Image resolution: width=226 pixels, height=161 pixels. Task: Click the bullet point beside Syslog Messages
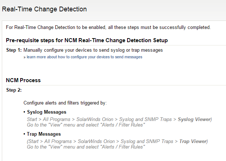(25, 112)
